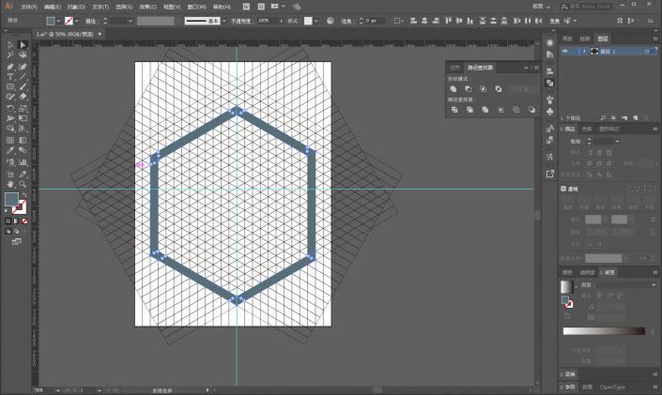
Task: Click Minus Front in Pathfinder panel
Action: [469, 89]
